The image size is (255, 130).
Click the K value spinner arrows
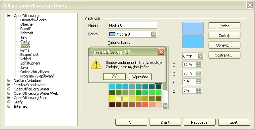coord(198,90)
